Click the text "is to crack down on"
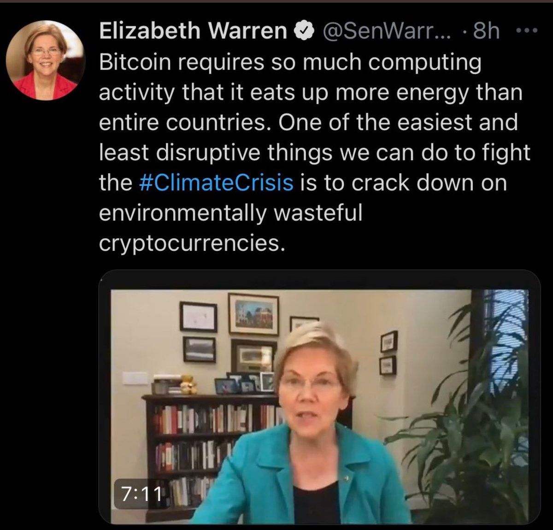The width and height of the screenshot is (553, 530). point(404,183)
